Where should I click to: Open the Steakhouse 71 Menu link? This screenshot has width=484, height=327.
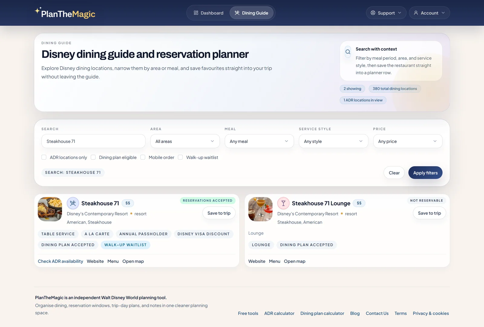point(113,261)
